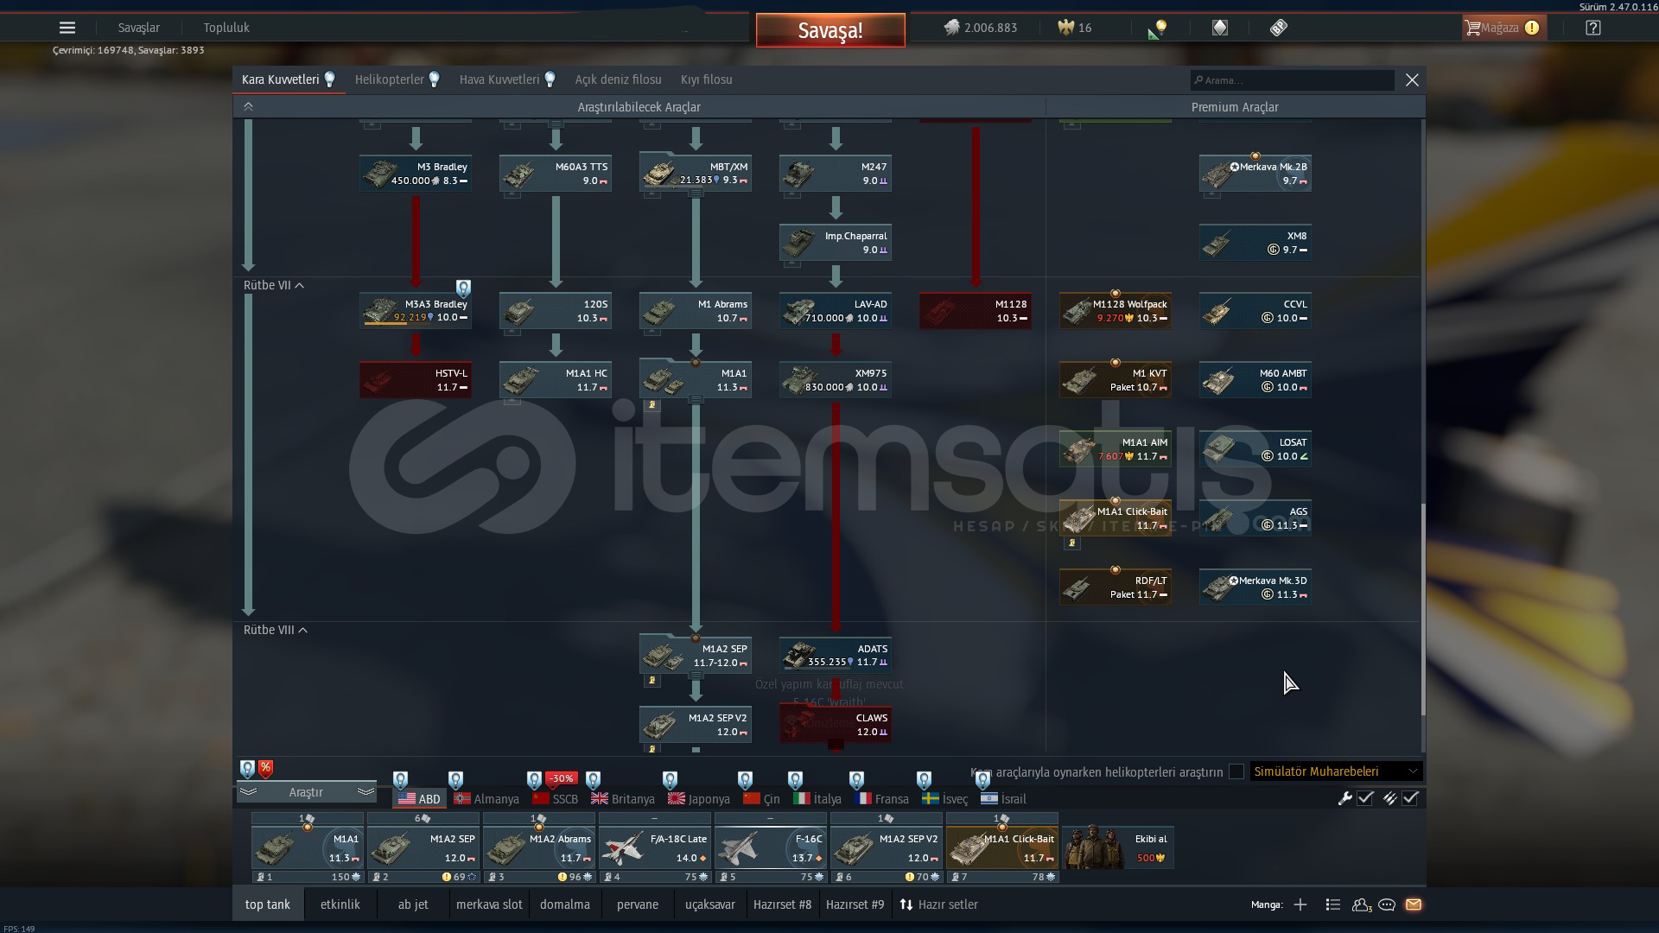Select İsrail nation
The width and height of the screenshot is (1659, 933).
[x=1004, y=799]
